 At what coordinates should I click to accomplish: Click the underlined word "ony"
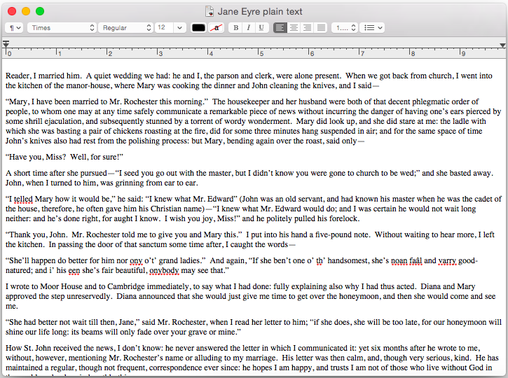tap(136, 261)
